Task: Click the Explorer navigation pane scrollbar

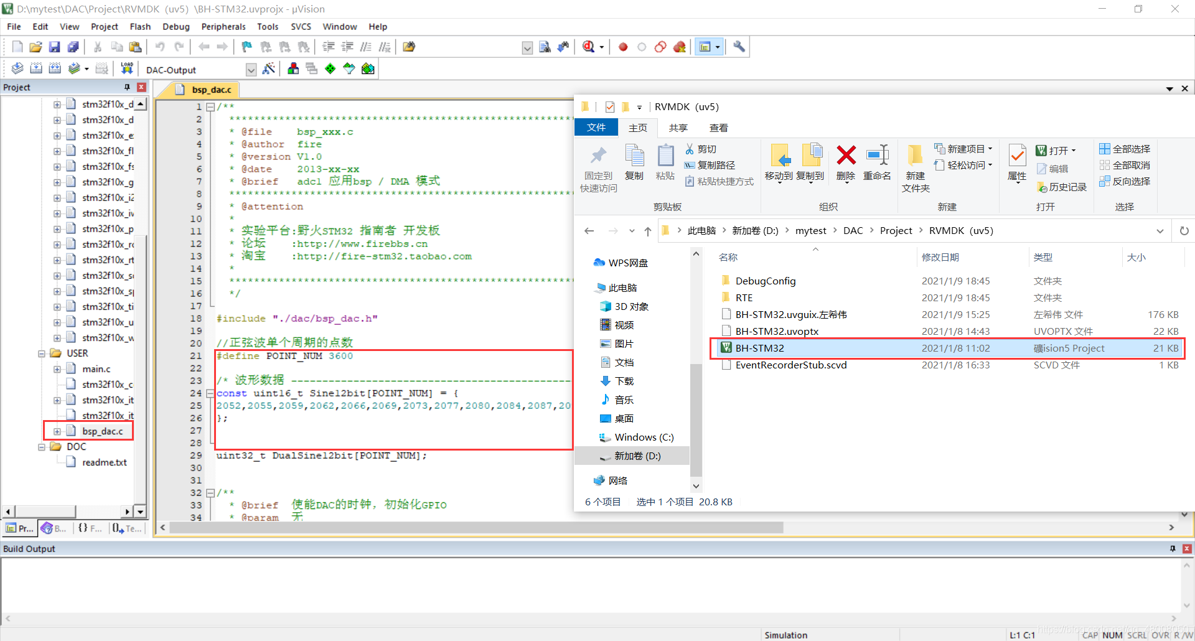Action: point(696,420)
